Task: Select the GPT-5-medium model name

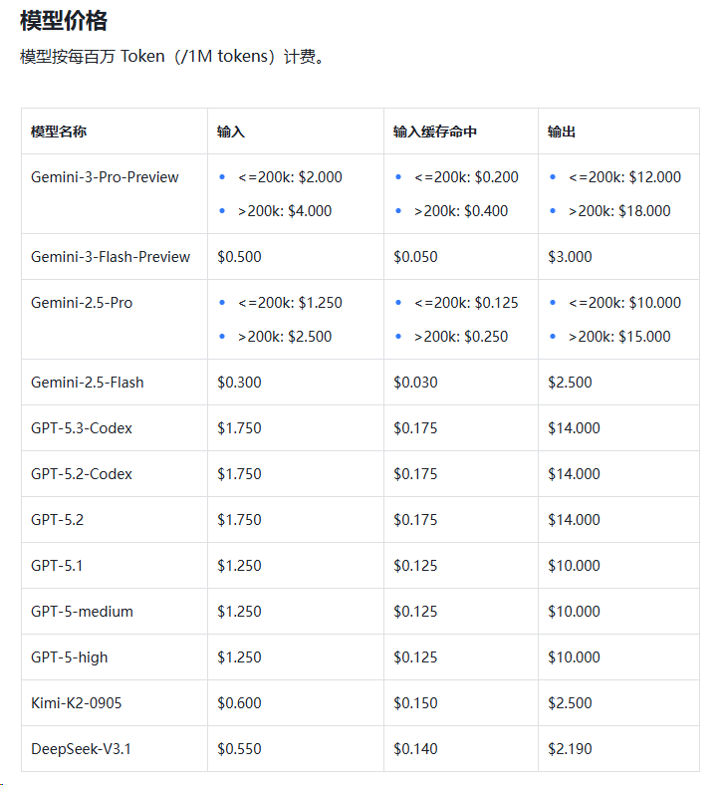Action: point(82,612)
